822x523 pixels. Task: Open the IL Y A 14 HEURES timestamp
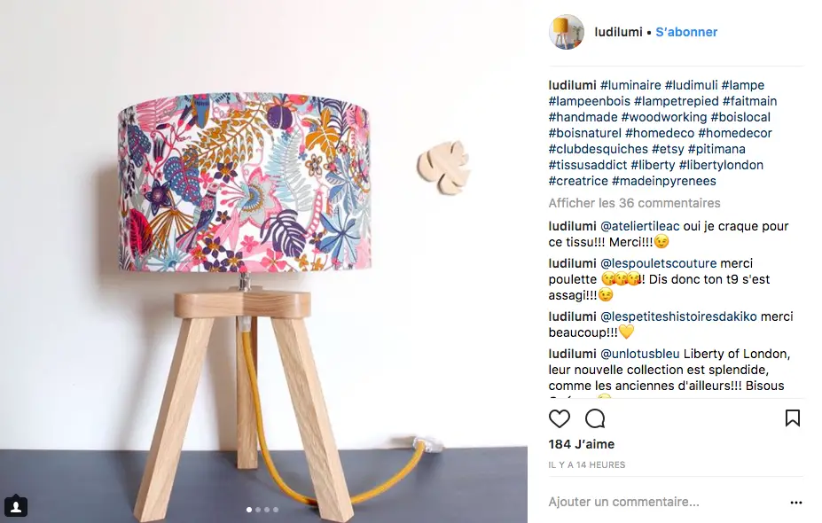pos(587,464)
